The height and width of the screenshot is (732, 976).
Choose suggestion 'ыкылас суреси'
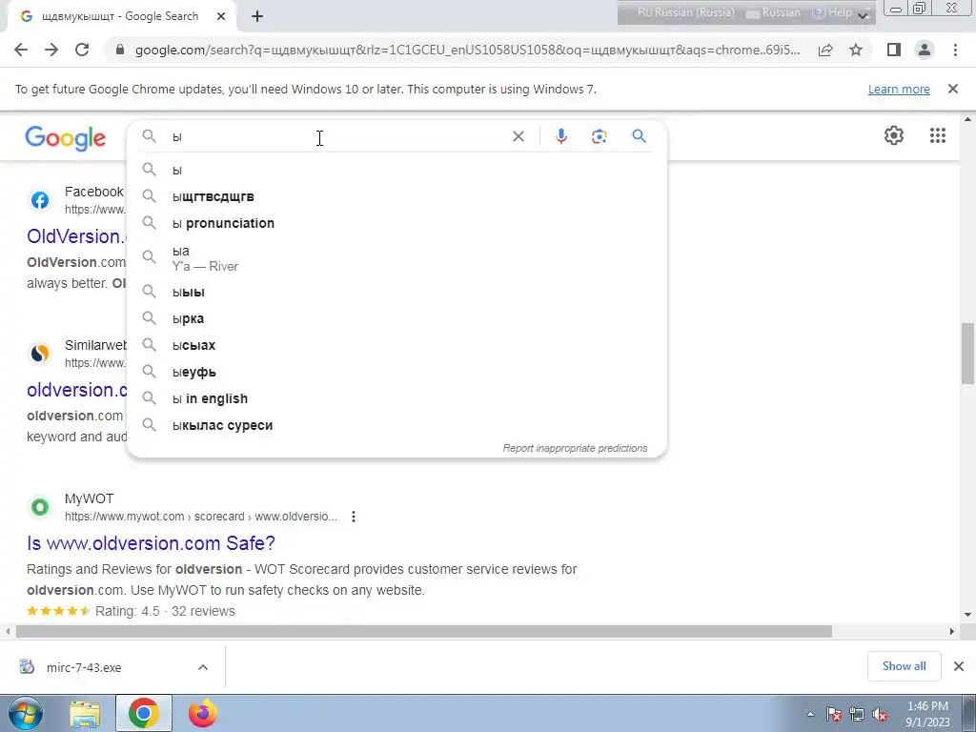(x=396, y=426)
